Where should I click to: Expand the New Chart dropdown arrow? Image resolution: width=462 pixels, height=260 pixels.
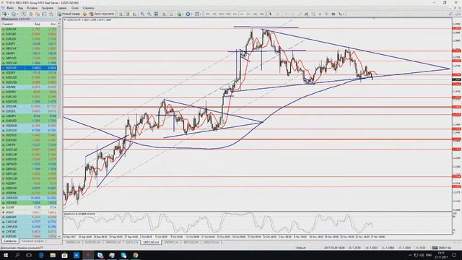point(9,14)
